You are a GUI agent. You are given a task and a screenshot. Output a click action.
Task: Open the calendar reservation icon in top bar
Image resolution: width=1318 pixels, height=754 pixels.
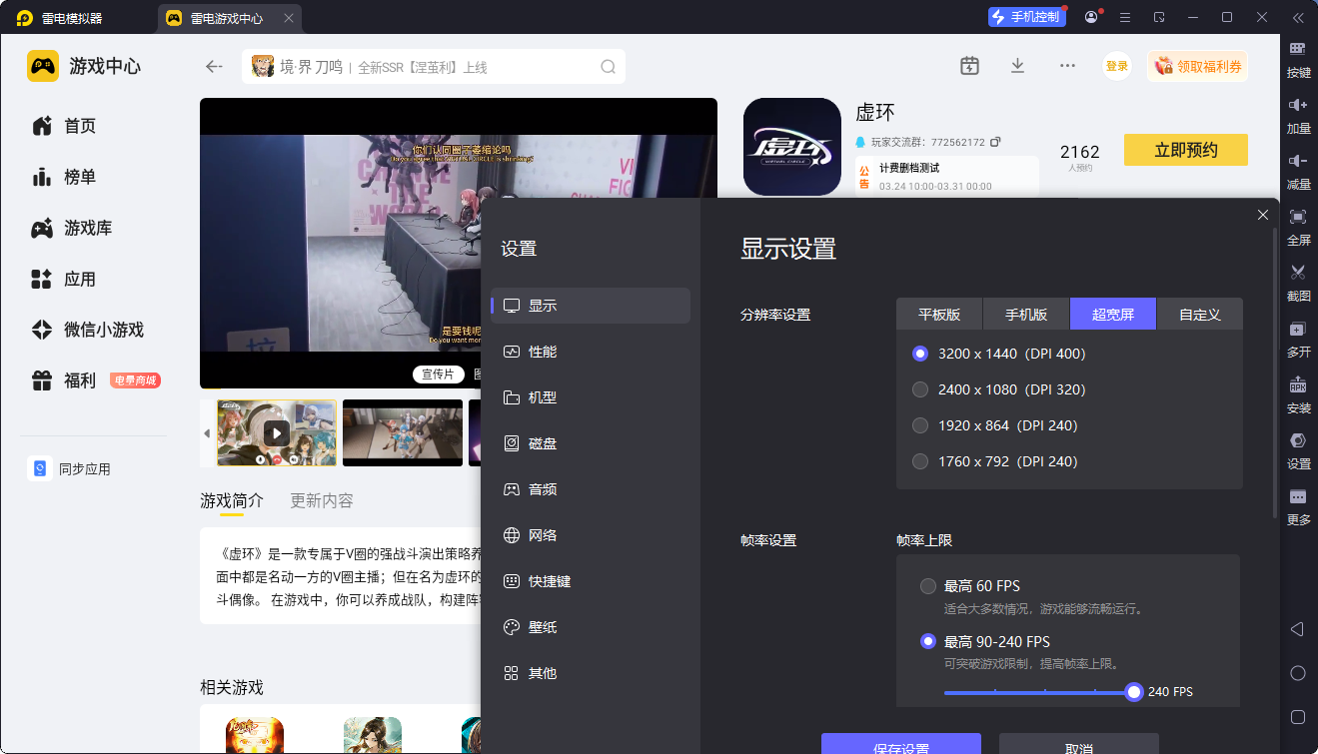[969, 66]
